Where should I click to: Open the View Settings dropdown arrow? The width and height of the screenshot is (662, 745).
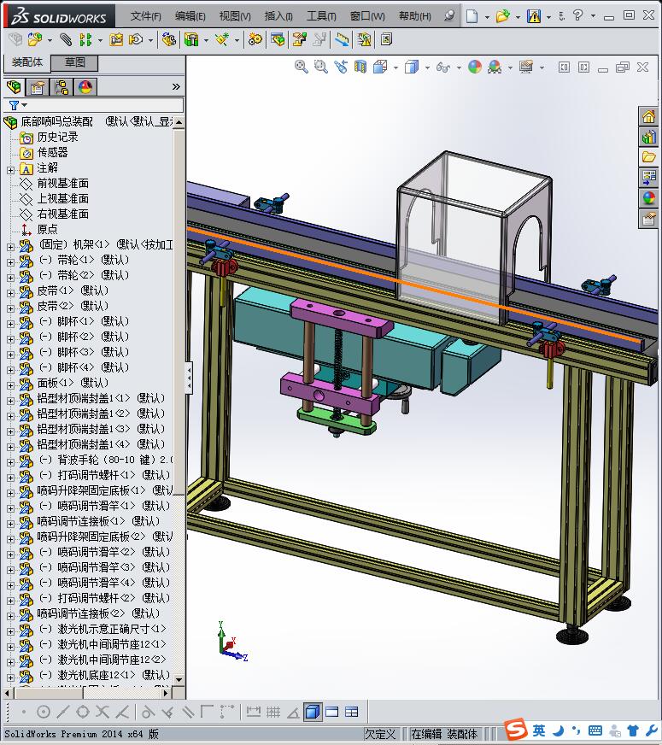542,67
